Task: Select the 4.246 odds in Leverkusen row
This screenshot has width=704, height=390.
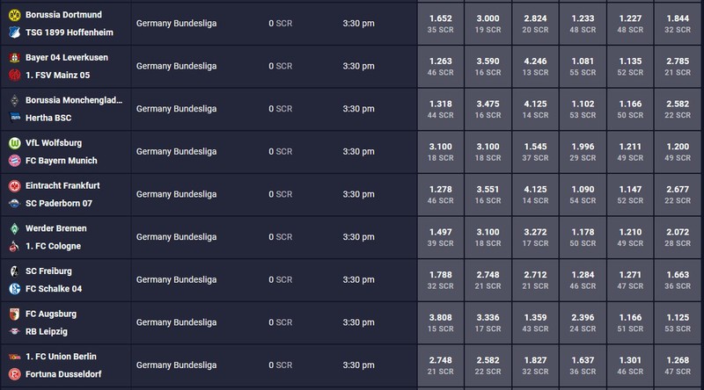Action: click(535, 67)
